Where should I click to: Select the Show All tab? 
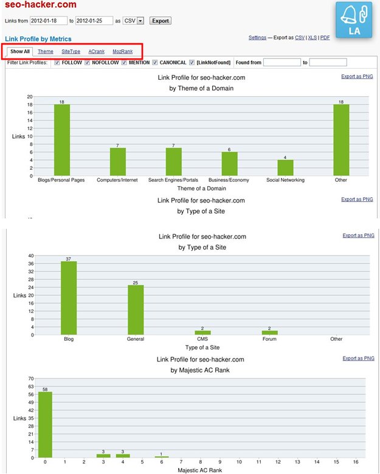pyautogui.click(x=19, y=52)
